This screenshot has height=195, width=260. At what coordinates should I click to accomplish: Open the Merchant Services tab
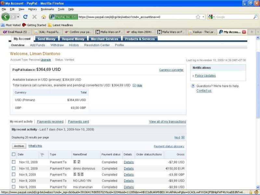pyautogui.click(x=104, y=39)
